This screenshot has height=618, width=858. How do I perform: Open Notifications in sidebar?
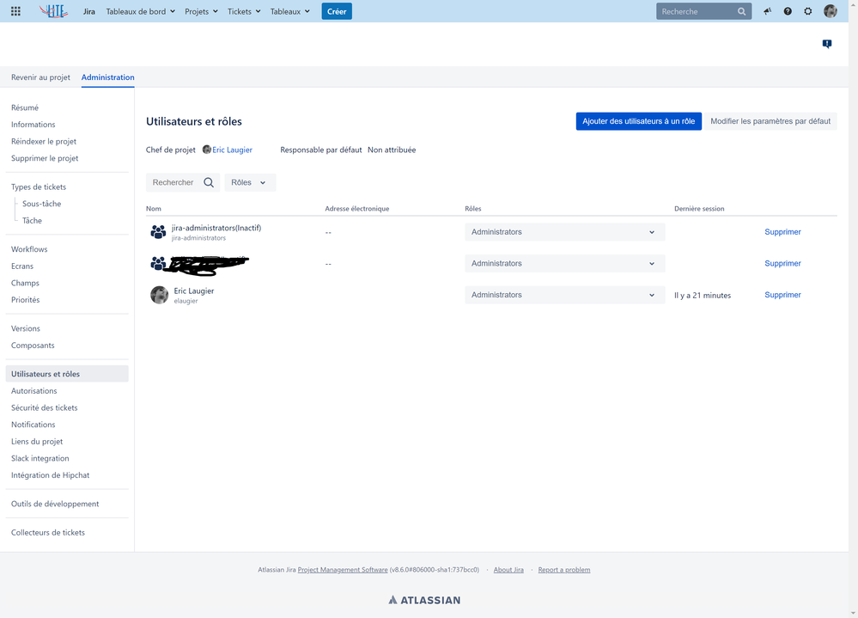pos(33,425)
